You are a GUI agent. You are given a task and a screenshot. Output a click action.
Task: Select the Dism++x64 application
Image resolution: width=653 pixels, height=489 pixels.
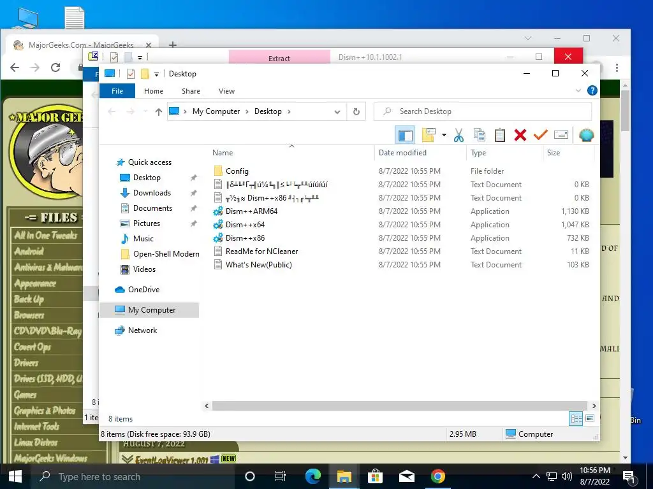click(245, 225)
